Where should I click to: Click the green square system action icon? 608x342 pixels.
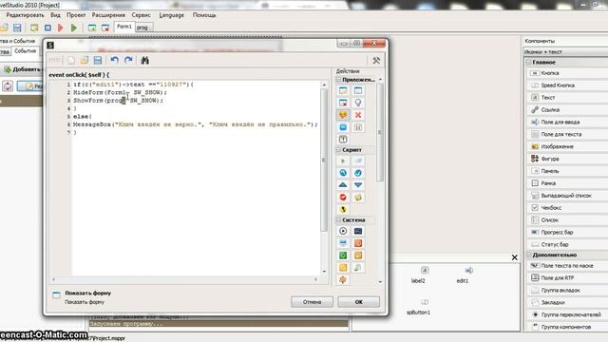pos(343,256)
